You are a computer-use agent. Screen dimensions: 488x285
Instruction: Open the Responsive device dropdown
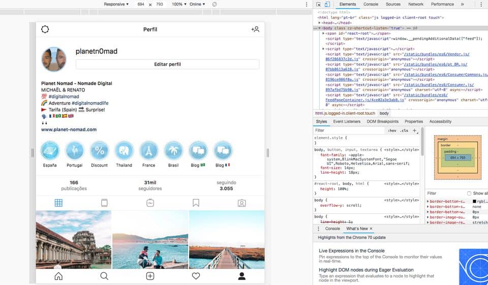[x=116, y=5]
